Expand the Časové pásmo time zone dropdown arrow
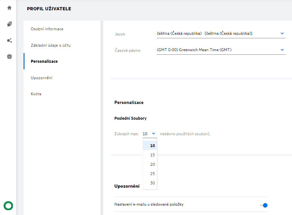Screen dimensions: 292x215 [282, 50]
